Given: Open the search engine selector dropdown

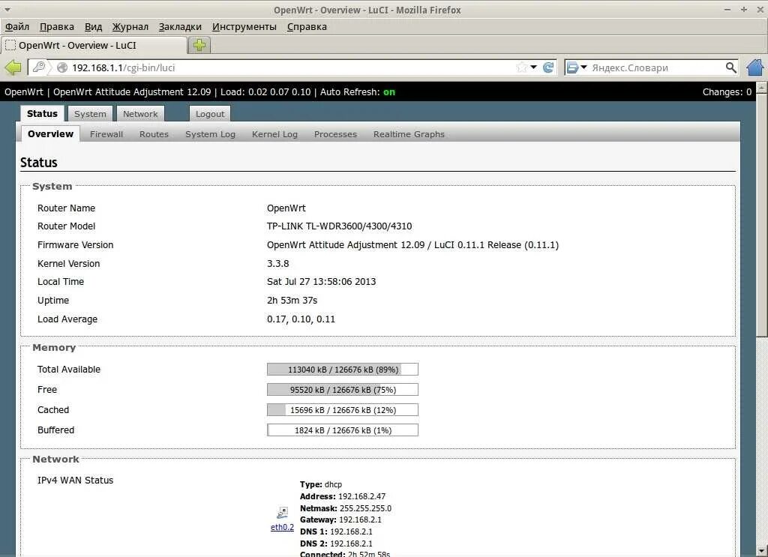Looking at the screenshot, I should [577, 67].
